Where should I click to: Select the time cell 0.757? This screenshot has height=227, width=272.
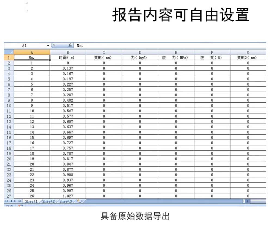click(x=68, y=148)
